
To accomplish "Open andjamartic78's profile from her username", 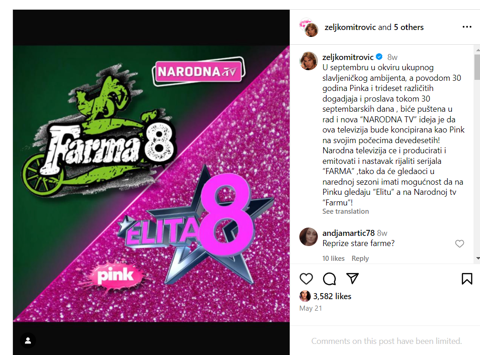I will (348, 233).
